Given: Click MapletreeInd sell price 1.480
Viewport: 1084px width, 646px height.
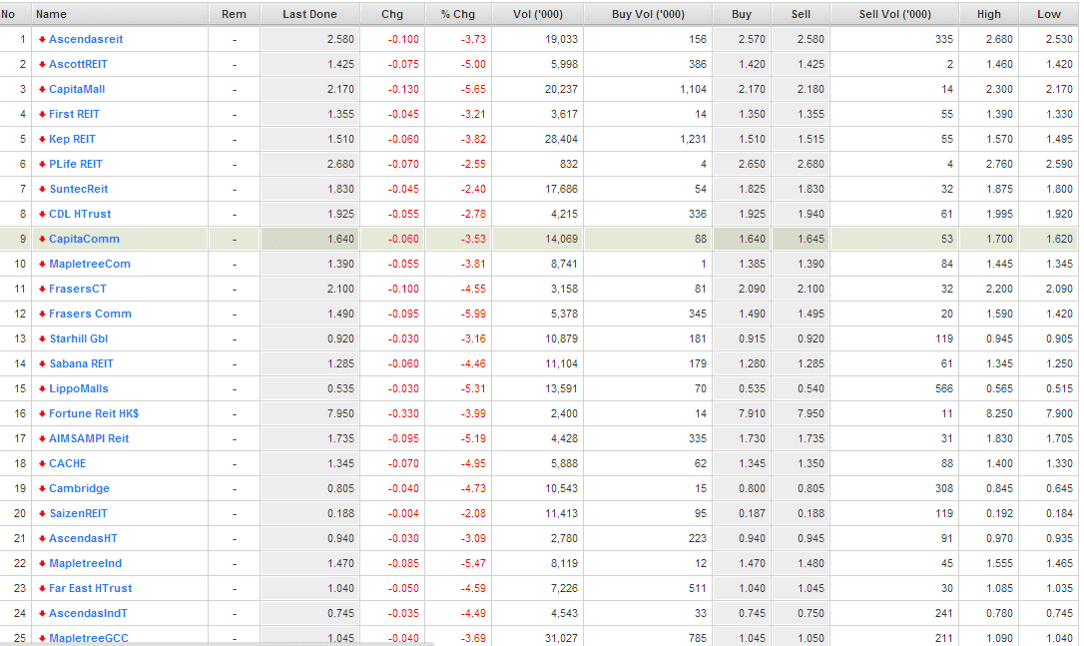Looking at the screenshot, I should tap(811, 563).
